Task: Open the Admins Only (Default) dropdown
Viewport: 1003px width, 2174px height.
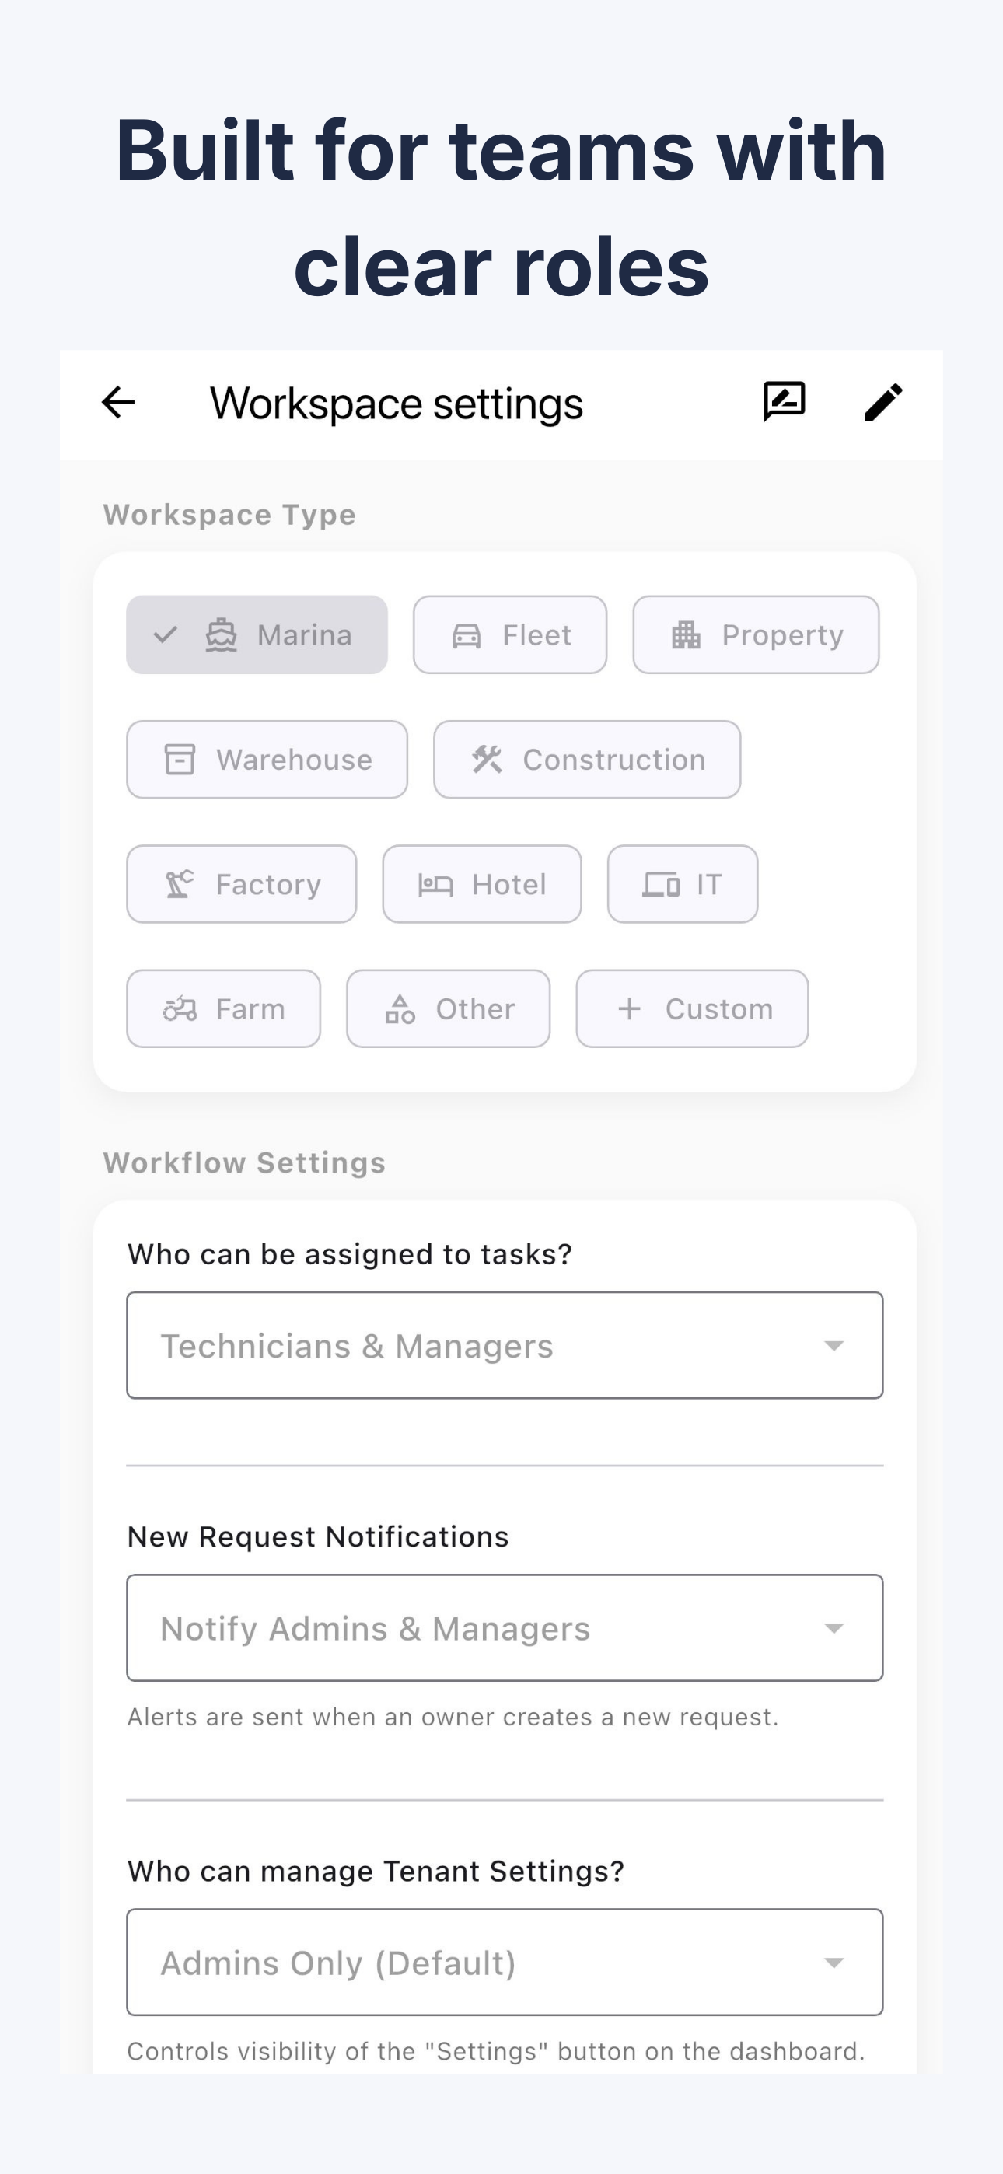Action: pos(505,1963)
